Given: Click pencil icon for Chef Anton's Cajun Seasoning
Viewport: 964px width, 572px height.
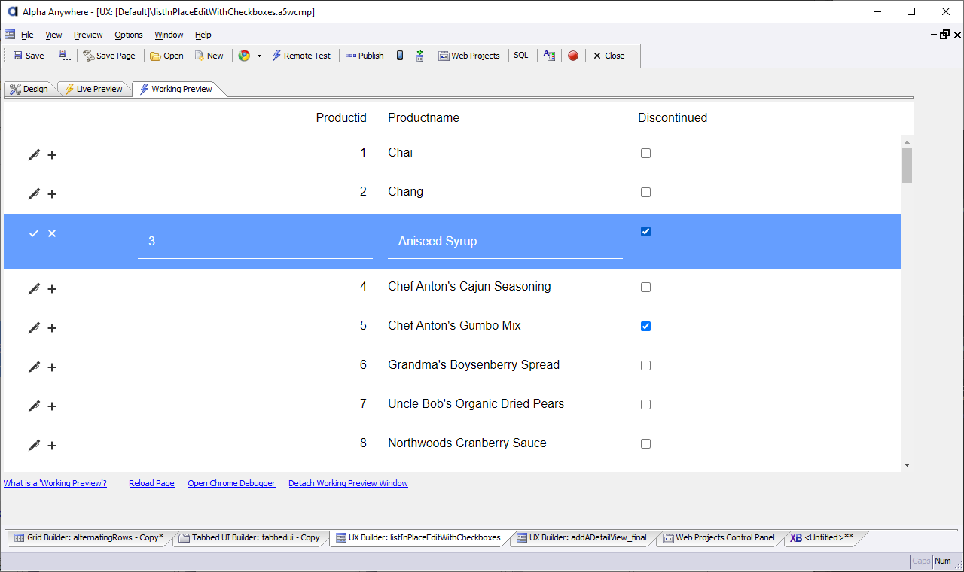Looking at the screenshot, I should [34, 288].
